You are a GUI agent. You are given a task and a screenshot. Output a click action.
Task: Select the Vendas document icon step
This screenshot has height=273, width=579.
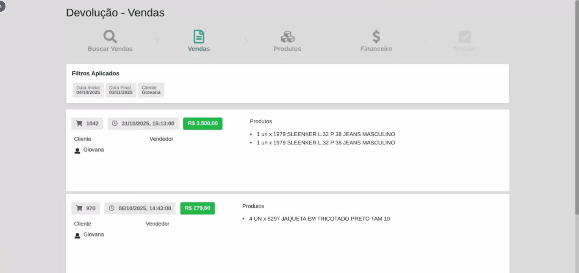[199, 37]
